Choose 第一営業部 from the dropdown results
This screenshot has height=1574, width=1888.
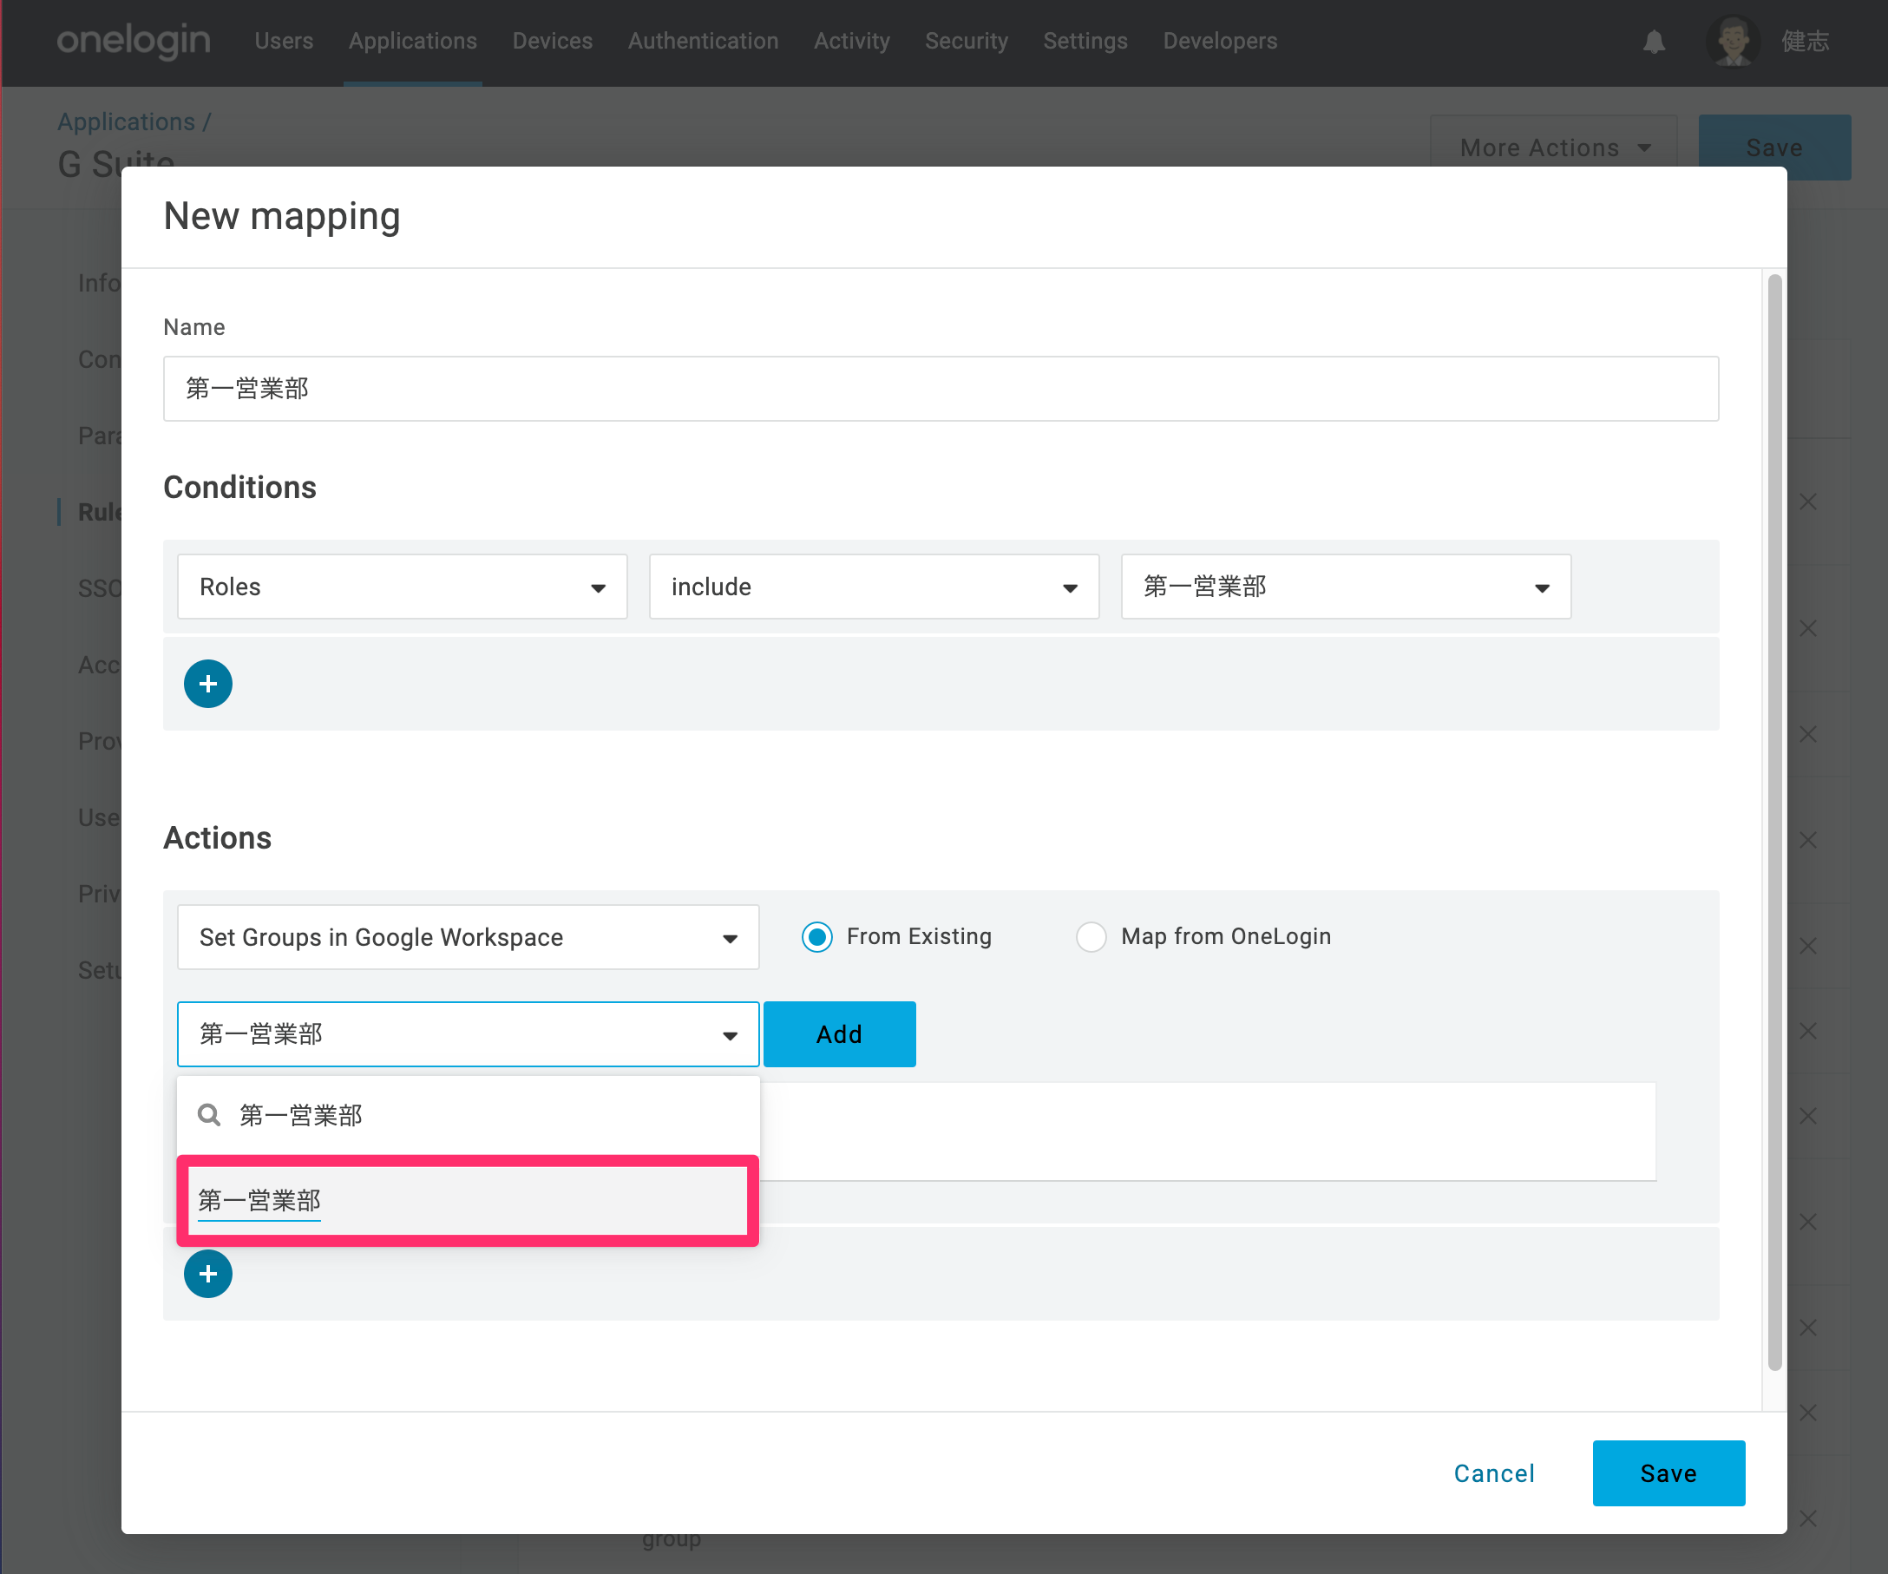point(468,1200)
